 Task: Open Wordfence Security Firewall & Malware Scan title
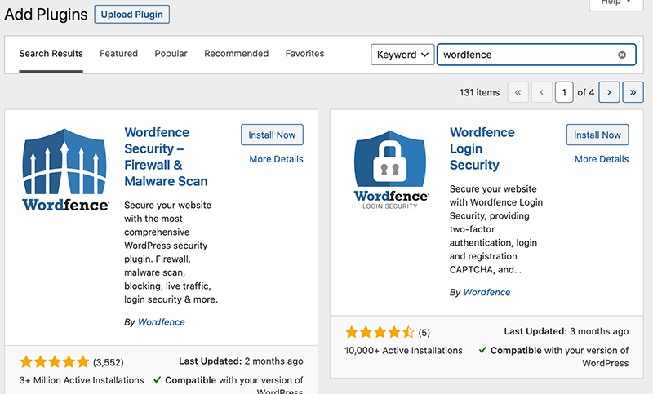tap(166, 157)
